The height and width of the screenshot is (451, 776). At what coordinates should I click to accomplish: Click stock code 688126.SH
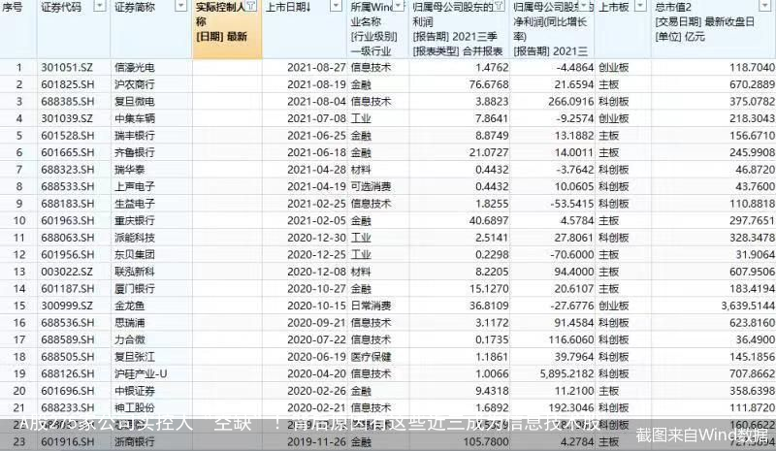(x=67, y=373)
